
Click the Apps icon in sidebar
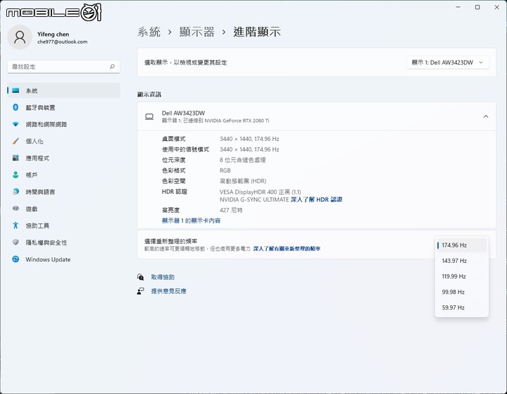click(x=15, y=158)
